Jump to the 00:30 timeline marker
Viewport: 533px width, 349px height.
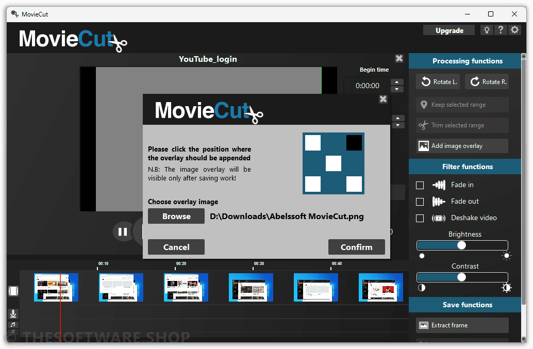[x=259, y=264]
